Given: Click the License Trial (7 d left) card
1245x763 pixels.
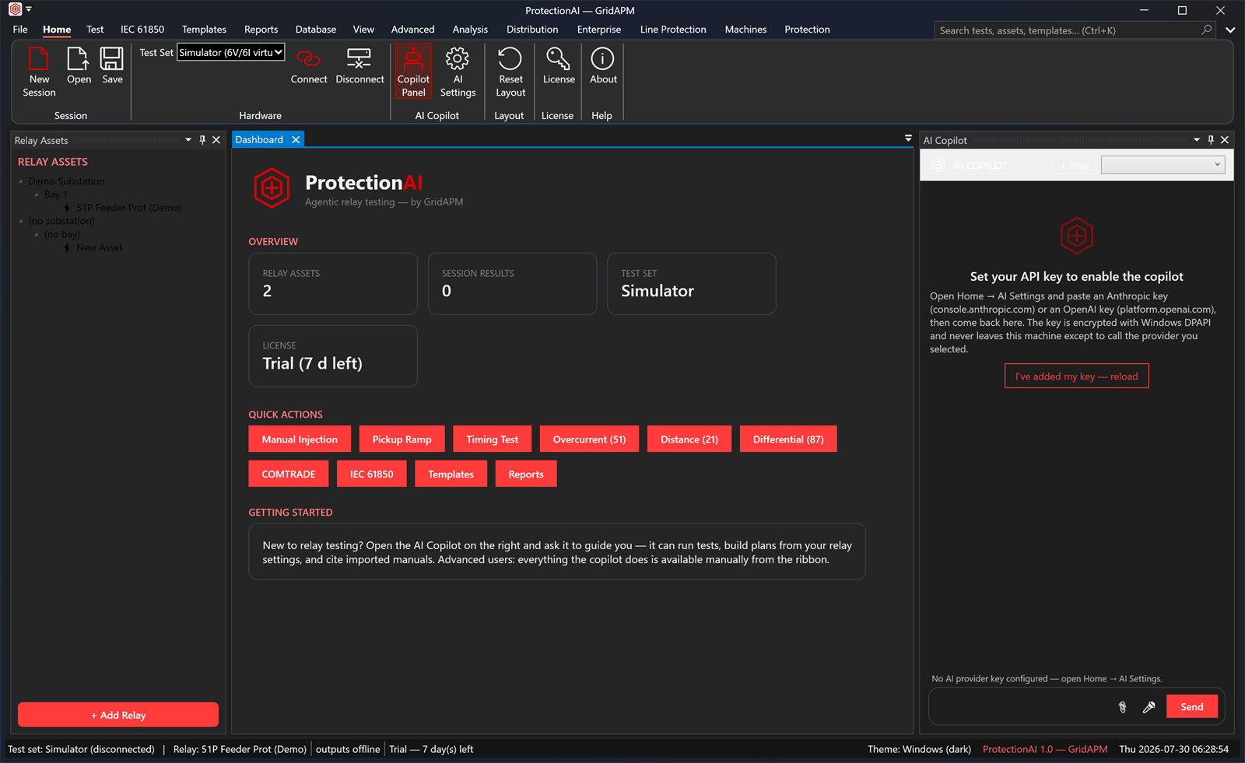Looking at the screenshot, I should point(333,356).
